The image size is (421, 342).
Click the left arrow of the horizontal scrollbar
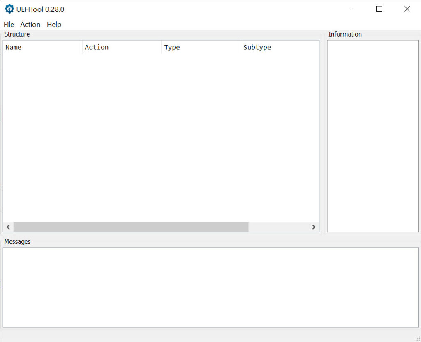tap(8, 227)
